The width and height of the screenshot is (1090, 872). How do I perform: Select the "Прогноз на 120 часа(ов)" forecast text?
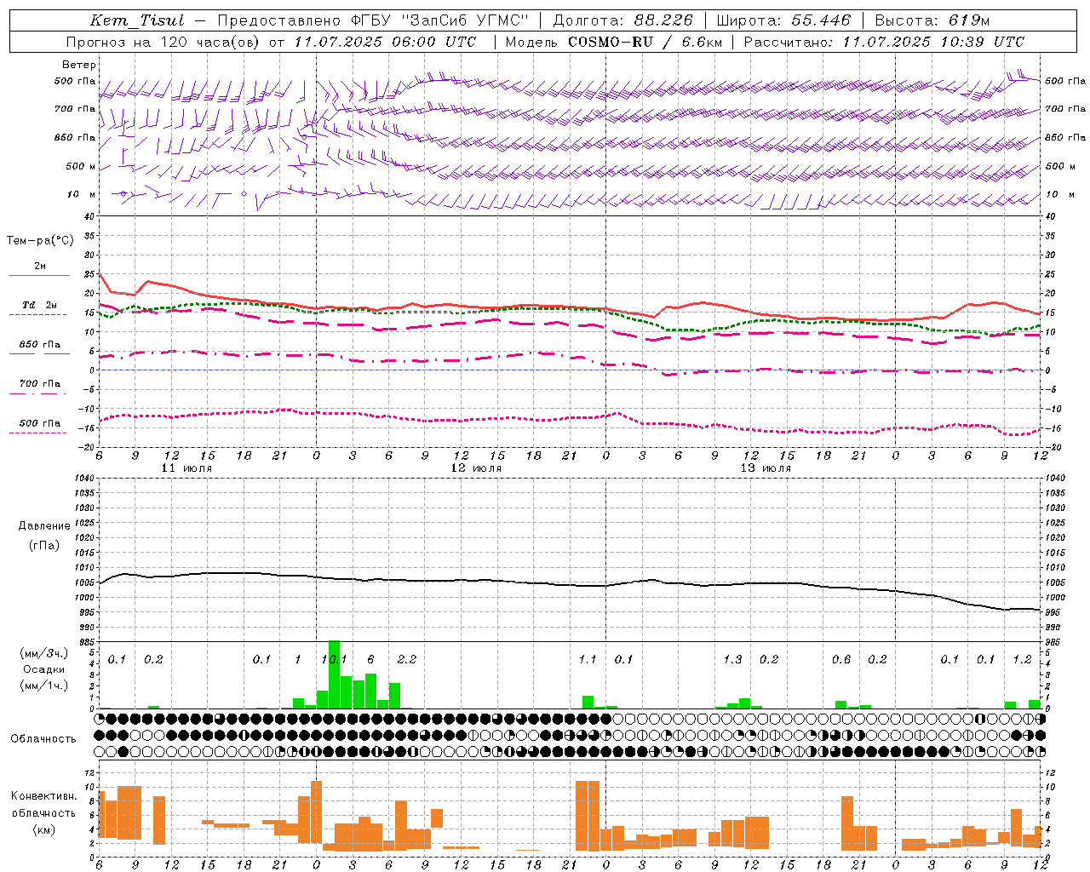coord(163,42)
